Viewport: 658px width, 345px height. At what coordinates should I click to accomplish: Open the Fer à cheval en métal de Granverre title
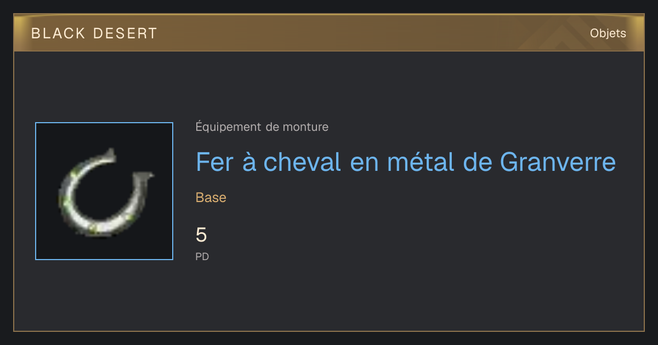click(406, 162)
